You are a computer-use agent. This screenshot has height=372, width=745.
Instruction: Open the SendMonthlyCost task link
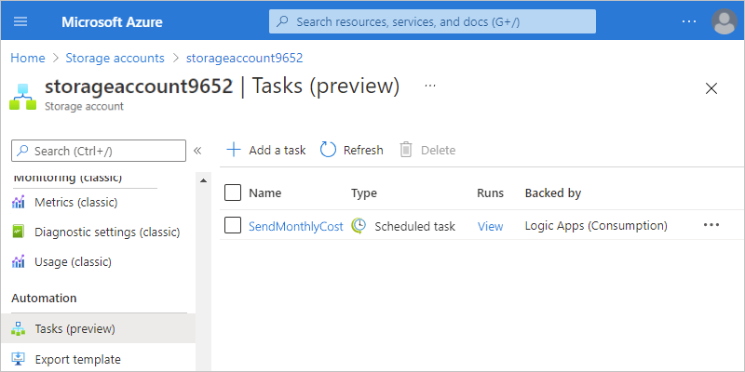pos(295,227)
